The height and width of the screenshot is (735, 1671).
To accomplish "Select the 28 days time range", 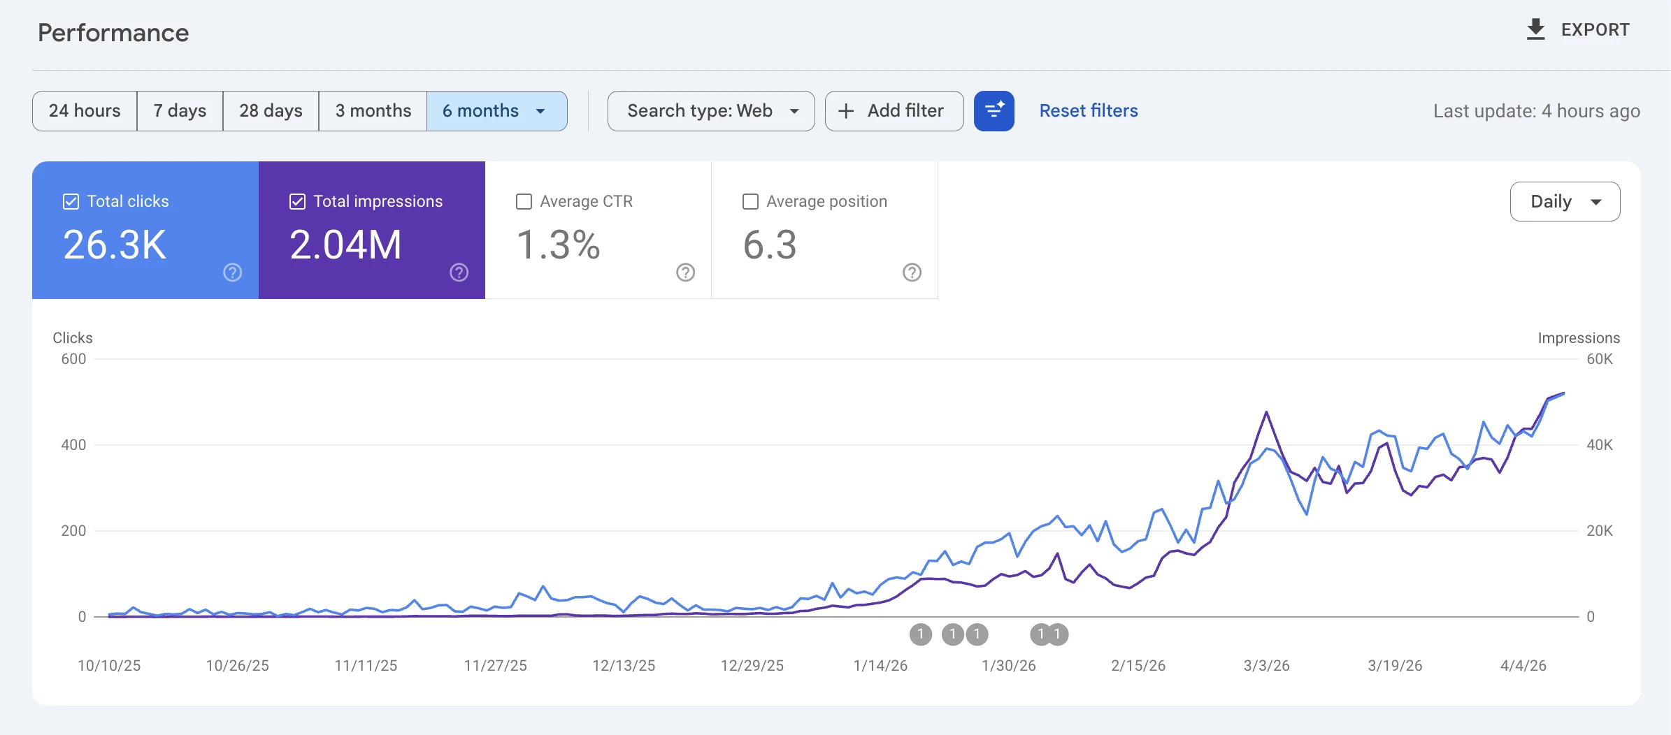I will 270,110.
